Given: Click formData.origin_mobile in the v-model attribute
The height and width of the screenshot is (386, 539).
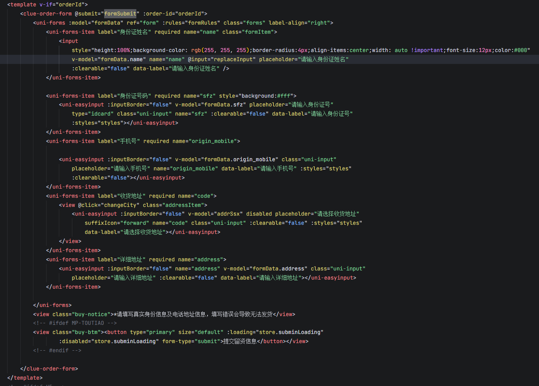Looking at the screenshot, I should (240, 159).
